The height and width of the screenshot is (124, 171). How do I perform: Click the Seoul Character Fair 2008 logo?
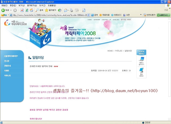[x=15, y=23]
